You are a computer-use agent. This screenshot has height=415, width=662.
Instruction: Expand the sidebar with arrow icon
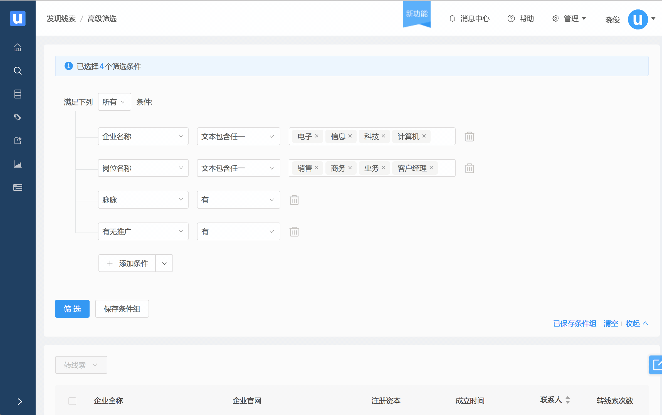click(x=20, y=402)
